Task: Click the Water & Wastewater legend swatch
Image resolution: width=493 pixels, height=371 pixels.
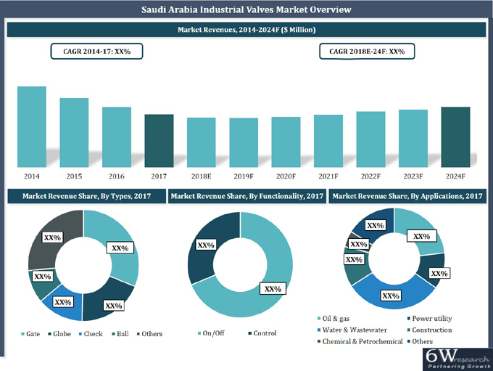Action: point(319,330)
